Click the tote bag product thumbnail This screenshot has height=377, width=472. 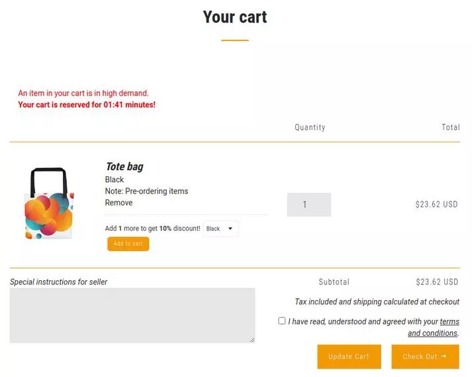point(49,203)
